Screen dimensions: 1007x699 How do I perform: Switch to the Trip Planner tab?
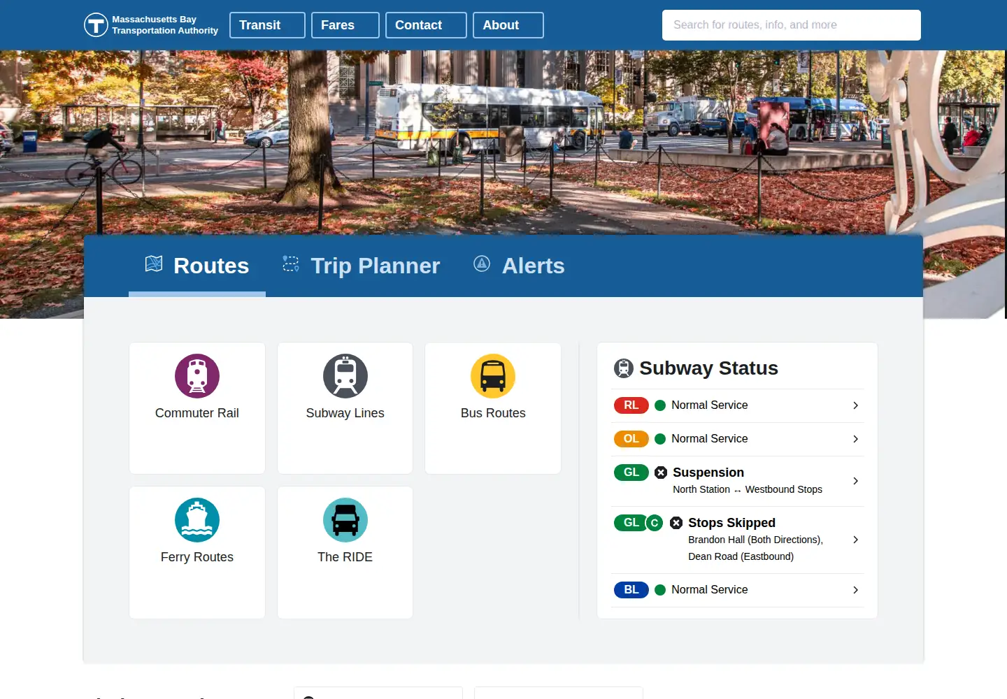coord(362,266)
